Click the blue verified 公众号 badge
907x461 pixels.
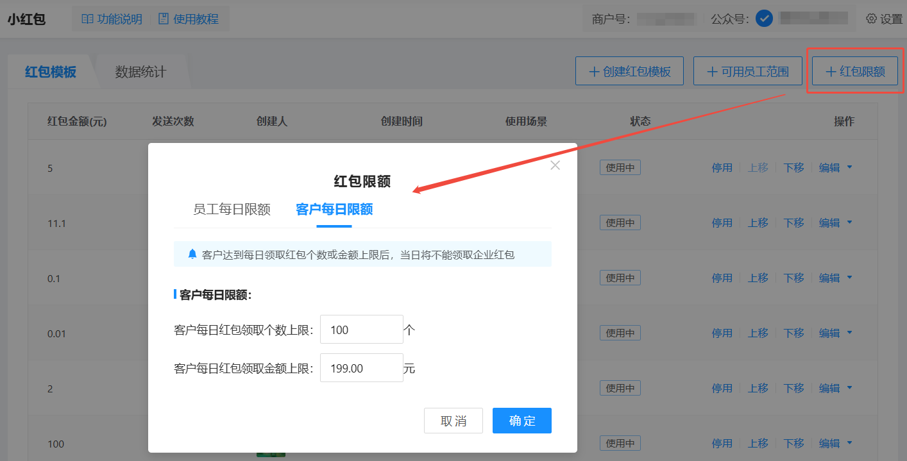pyautogui.click(x=763, y=19)
